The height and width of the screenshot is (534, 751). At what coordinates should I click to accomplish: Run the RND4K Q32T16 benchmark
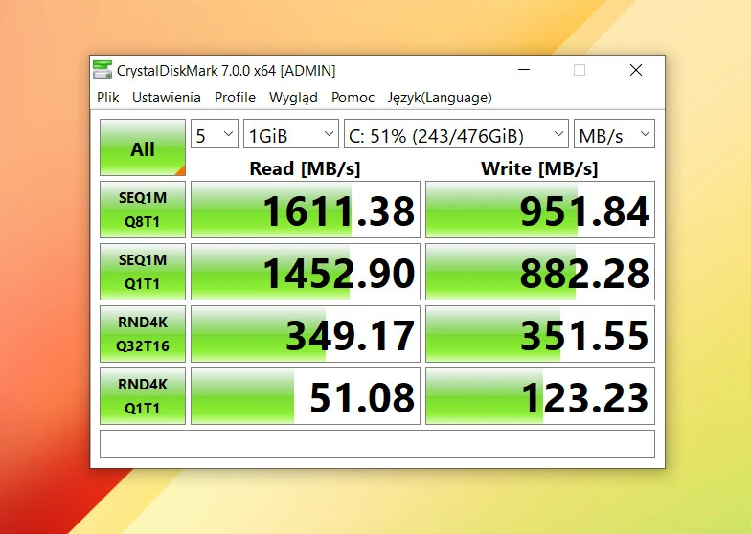143,334
